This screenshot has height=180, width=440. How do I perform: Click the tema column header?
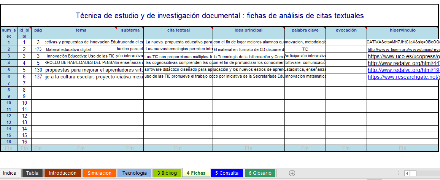point(81,33)
